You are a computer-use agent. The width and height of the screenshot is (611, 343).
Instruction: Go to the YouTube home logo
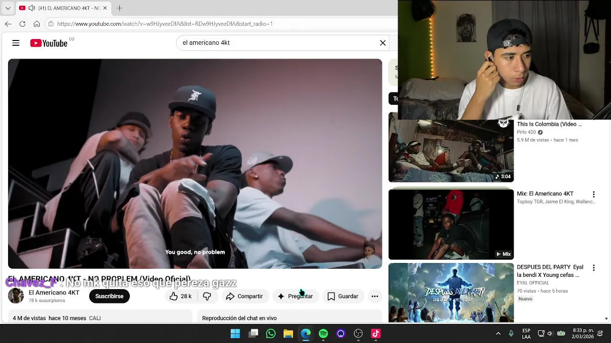(x=49, y=43)
